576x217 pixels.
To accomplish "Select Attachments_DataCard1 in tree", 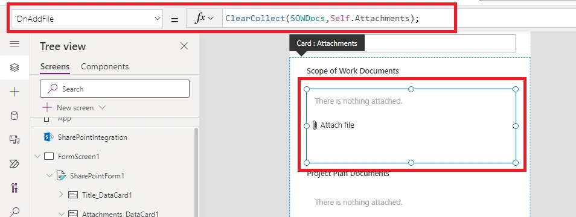I will pos(120,214).
